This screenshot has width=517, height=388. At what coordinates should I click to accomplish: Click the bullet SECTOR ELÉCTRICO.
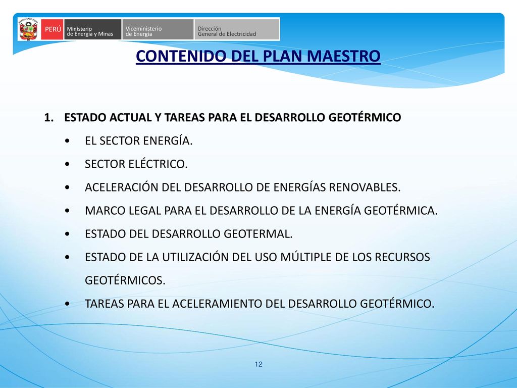(136, 164)
